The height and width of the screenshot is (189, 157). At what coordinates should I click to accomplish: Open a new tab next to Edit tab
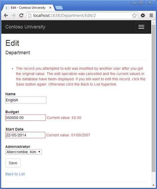point(59,8)
